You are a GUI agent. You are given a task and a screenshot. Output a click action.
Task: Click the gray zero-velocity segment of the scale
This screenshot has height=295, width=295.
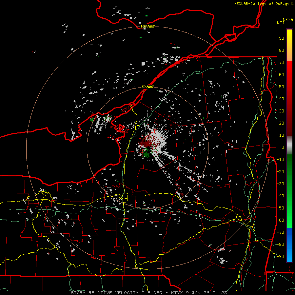click(x=289, y=145)
